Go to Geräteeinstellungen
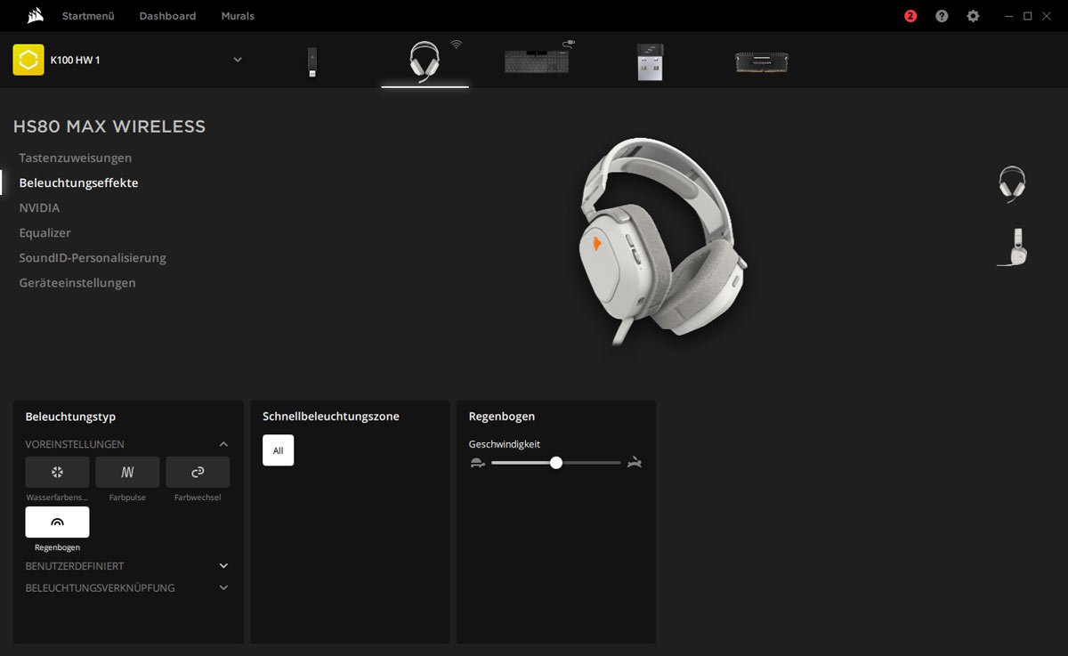This screenshot has width=1068, height=656. pyautogui.click(x=77, y=282)
